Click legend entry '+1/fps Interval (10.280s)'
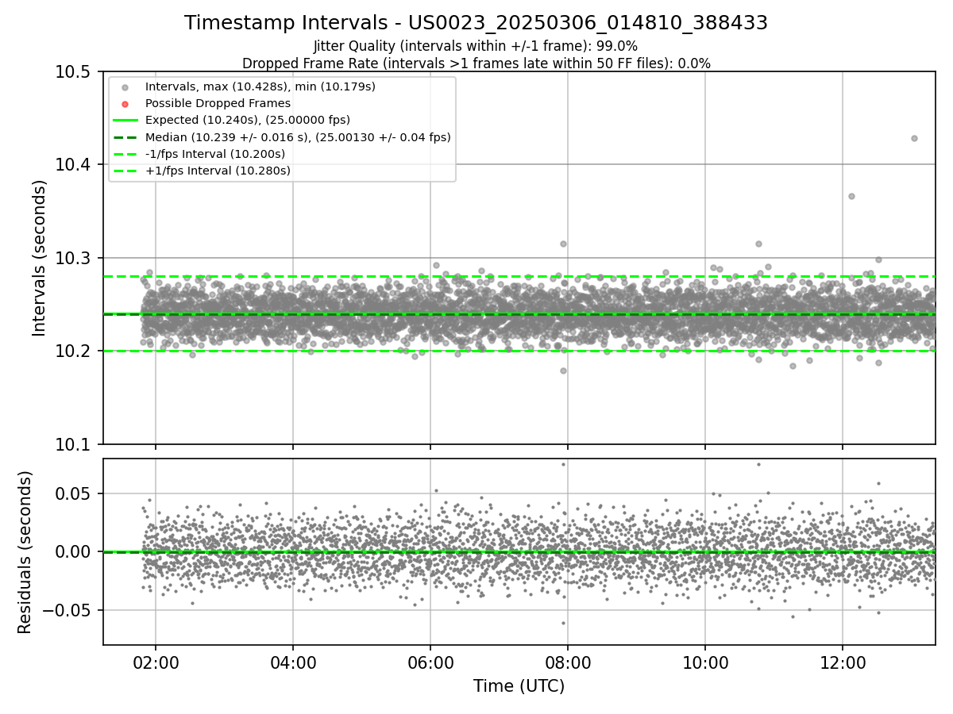 point(218,171)
